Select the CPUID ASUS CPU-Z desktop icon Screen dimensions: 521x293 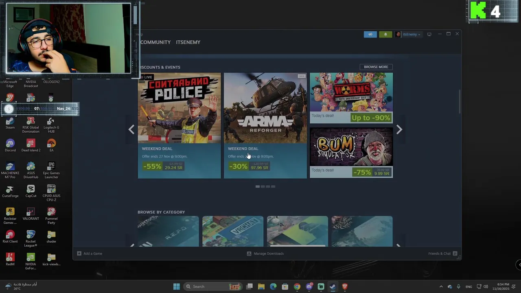click(51, 193)
